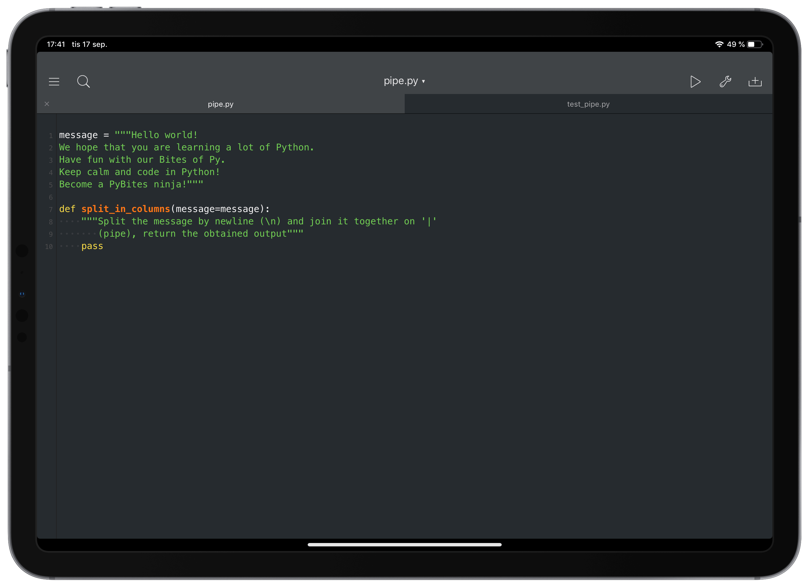Open the wrench tools menu
This screenshot has width=810, height=588.
(x=725, y=82)
